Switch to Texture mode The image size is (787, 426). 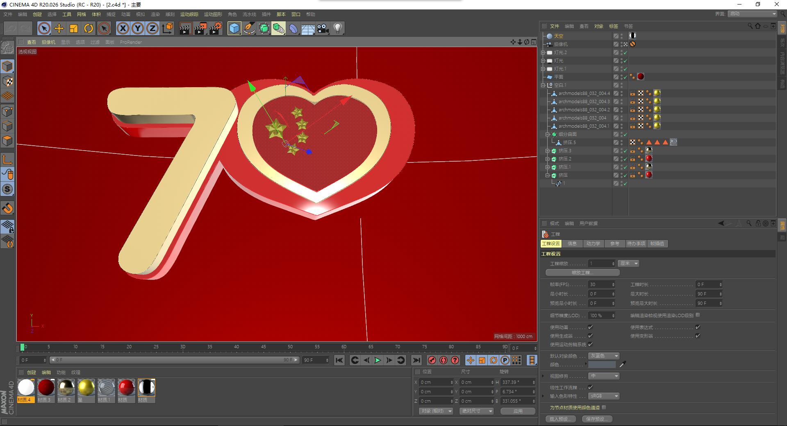click(8, 81)
